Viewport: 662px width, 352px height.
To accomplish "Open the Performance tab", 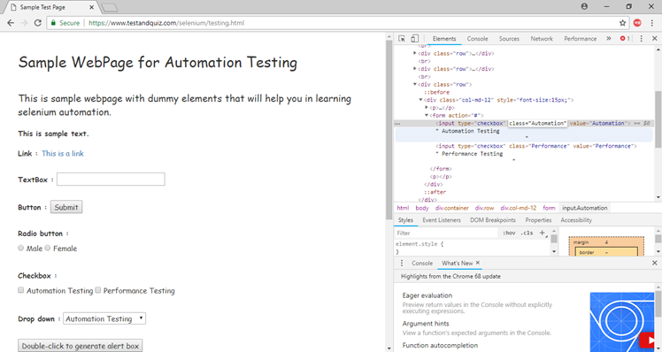I will coord(580,38).
